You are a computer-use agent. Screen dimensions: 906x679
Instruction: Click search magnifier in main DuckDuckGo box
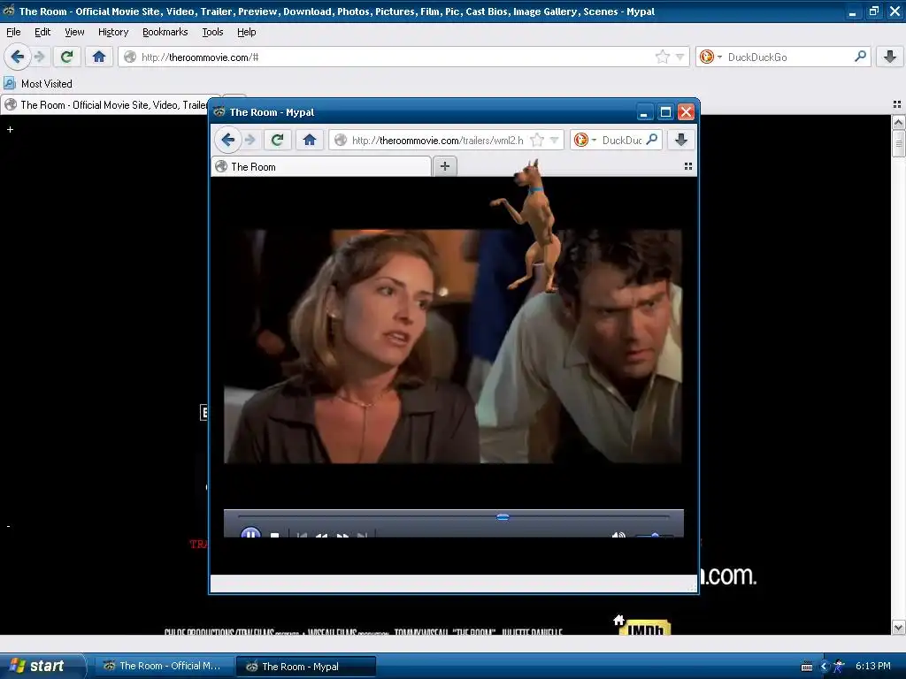point(860,56)
